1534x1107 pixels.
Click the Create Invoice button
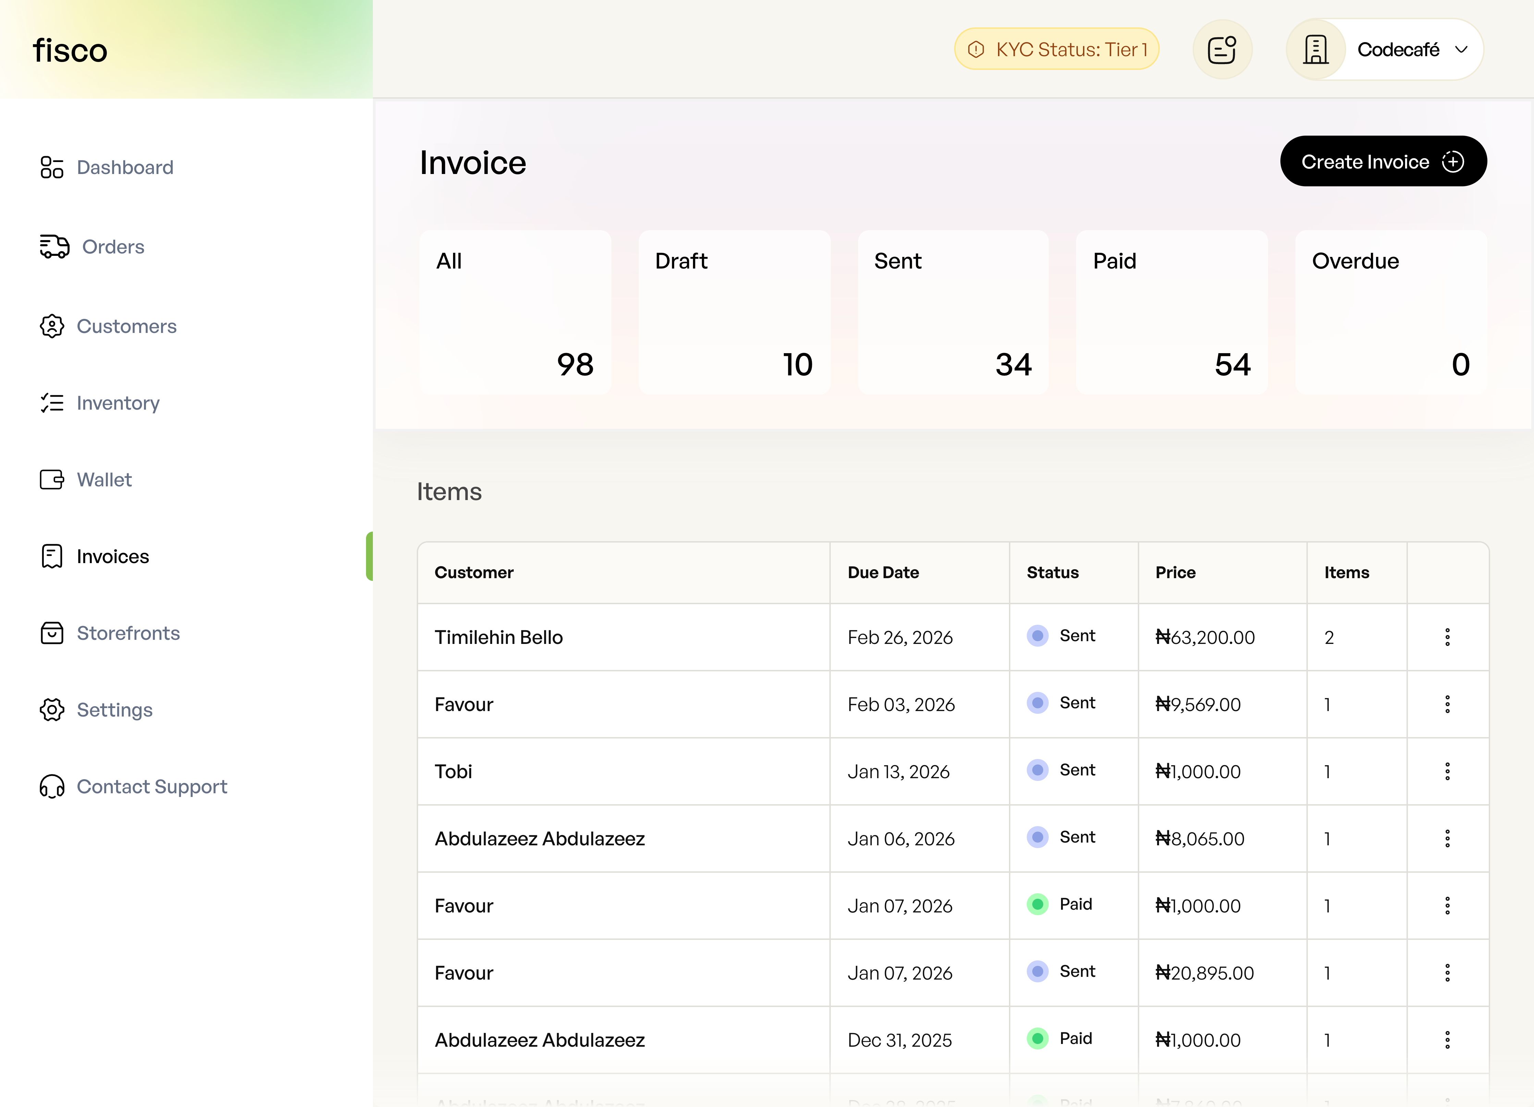pyautogui.click(x=1383, y=162)
